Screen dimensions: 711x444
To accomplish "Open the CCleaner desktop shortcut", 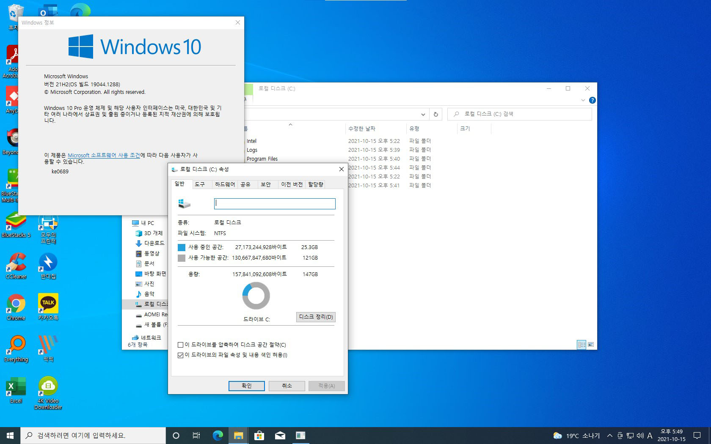I will (x=16, y=266).
